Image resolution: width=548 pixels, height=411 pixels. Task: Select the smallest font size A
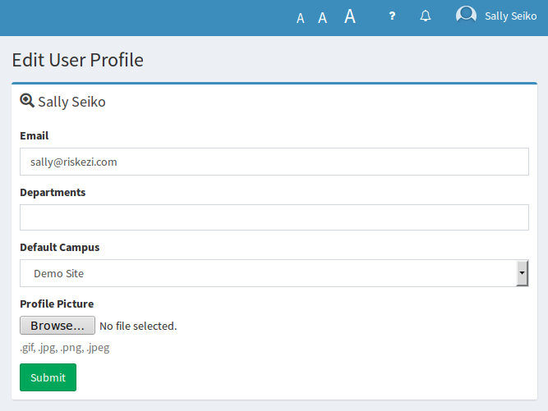point(300,18)
